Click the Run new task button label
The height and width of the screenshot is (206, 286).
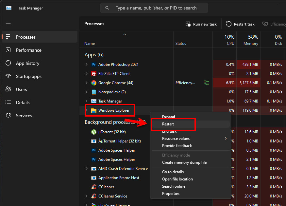205,24
